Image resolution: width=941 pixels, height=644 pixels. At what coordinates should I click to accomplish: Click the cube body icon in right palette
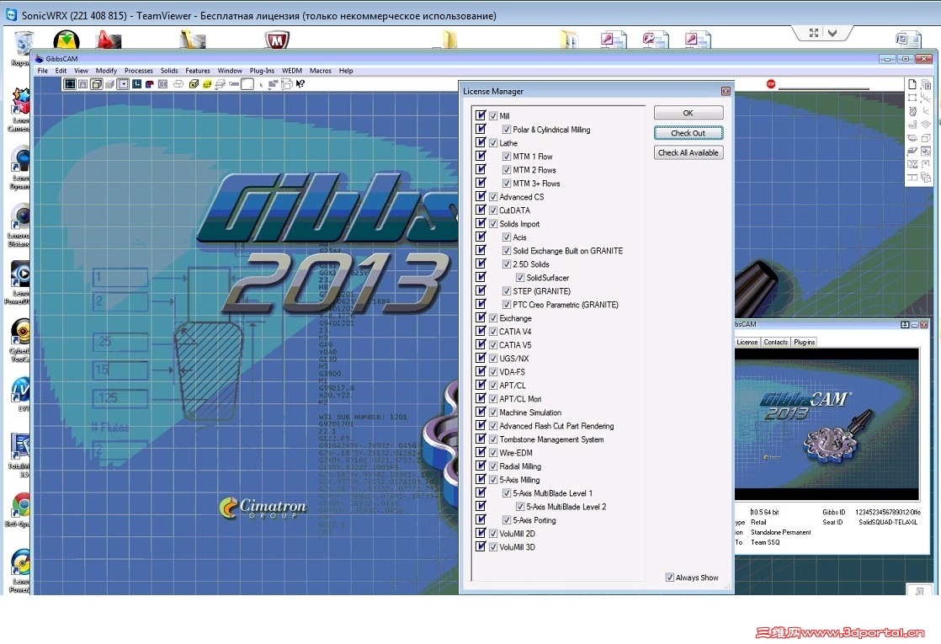pos(926,138)
